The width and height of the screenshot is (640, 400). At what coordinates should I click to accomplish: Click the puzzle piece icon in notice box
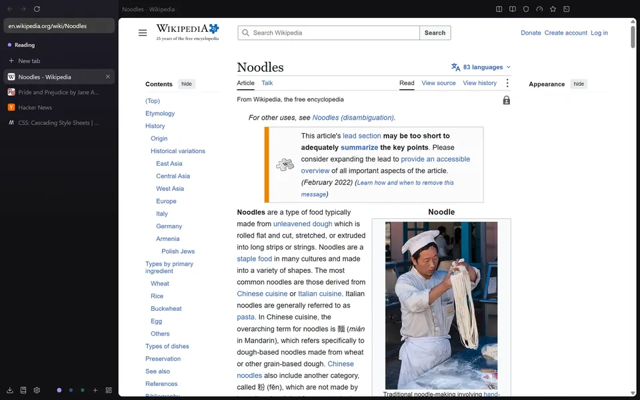(x=285, y=164)
